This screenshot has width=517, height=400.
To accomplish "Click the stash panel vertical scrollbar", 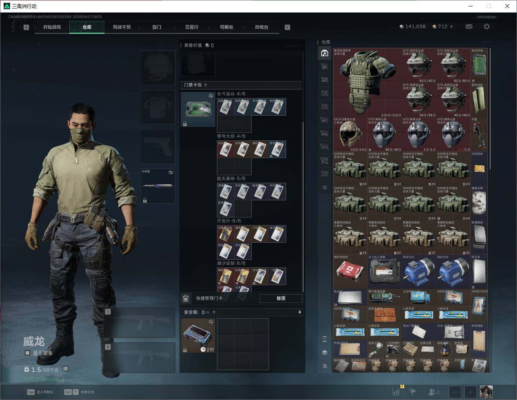I will click(x=491, y=109).
